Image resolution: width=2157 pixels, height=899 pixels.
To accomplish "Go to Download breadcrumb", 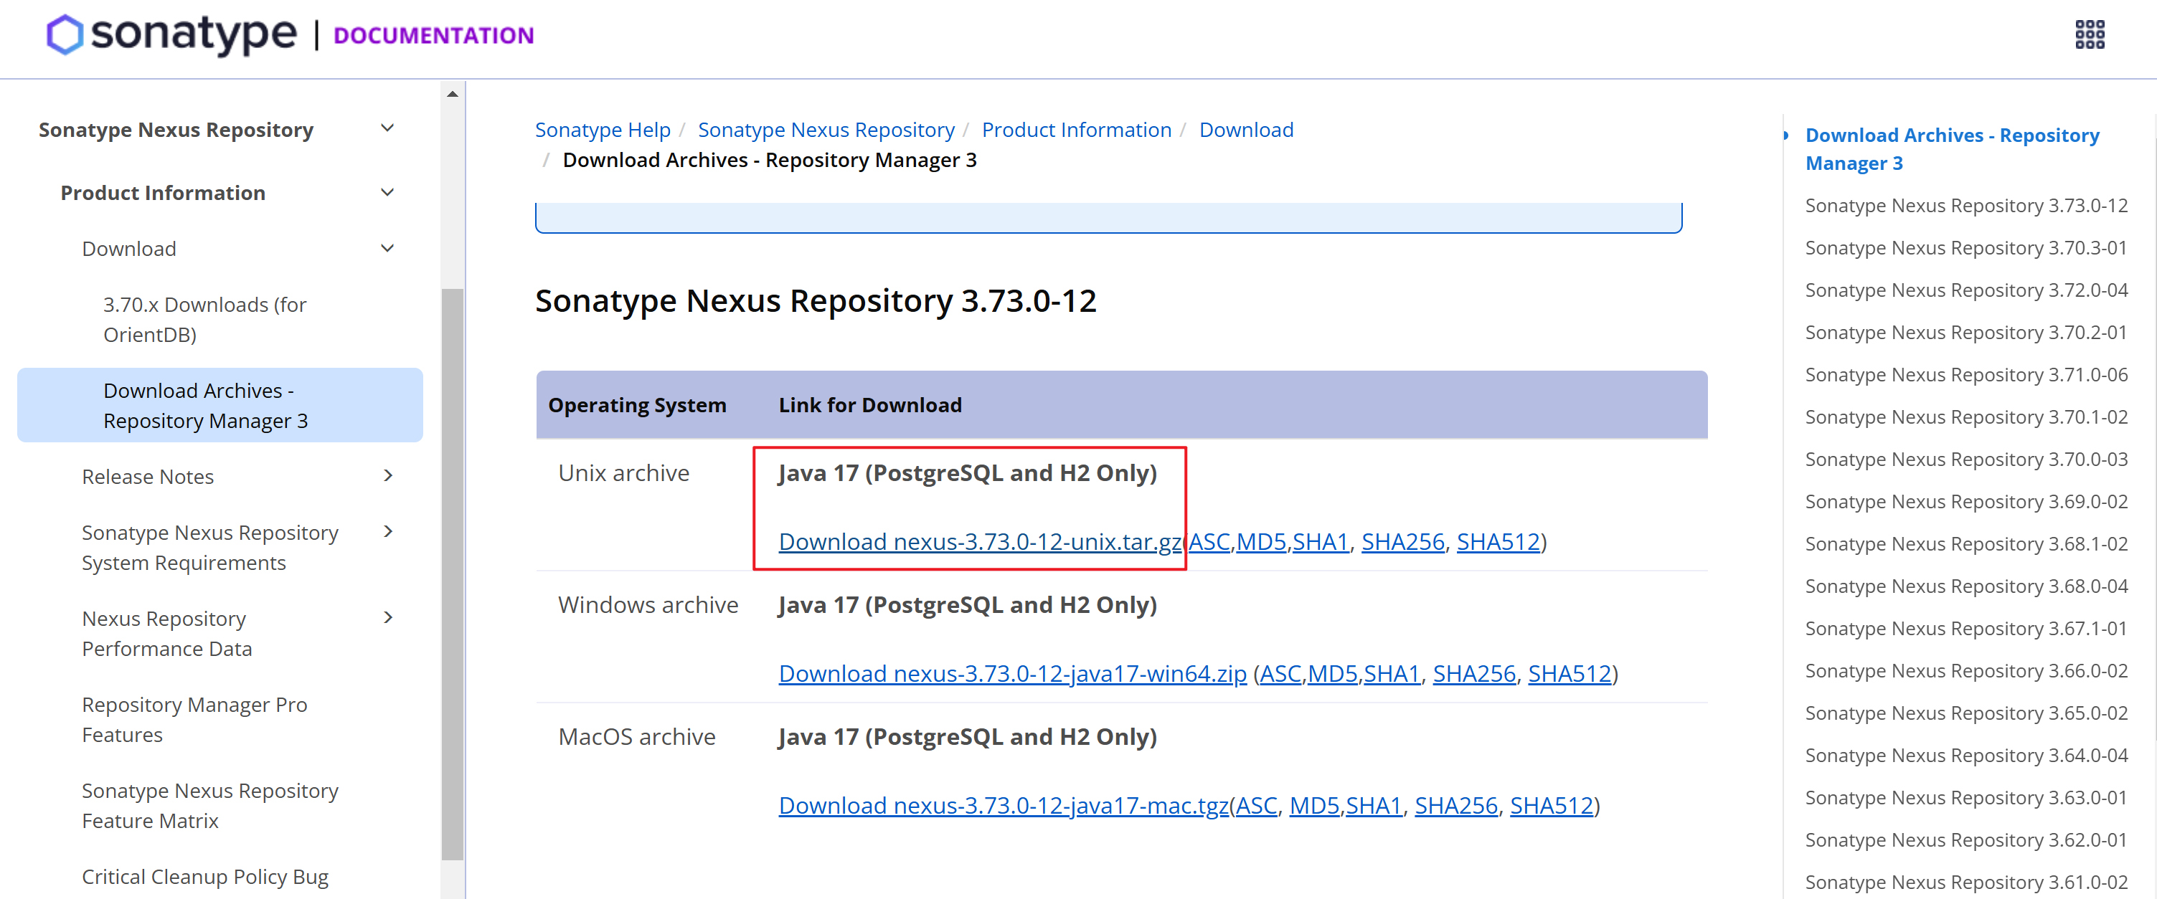I will [x=1247, y=130].
